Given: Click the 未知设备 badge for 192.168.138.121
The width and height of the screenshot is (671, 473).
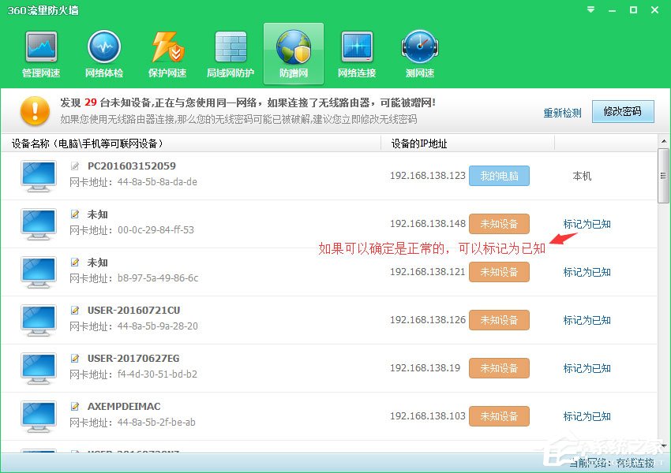Looking at the screenshot, I should point(499,272).
